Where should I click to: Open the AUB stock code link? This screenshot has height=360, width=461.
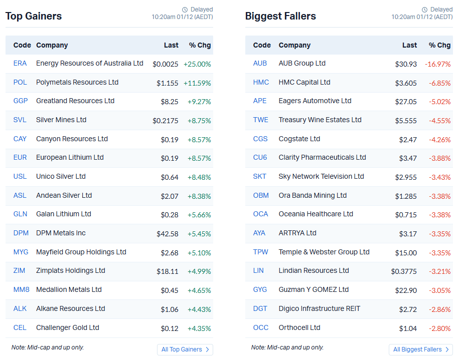[x=260, y=64]
